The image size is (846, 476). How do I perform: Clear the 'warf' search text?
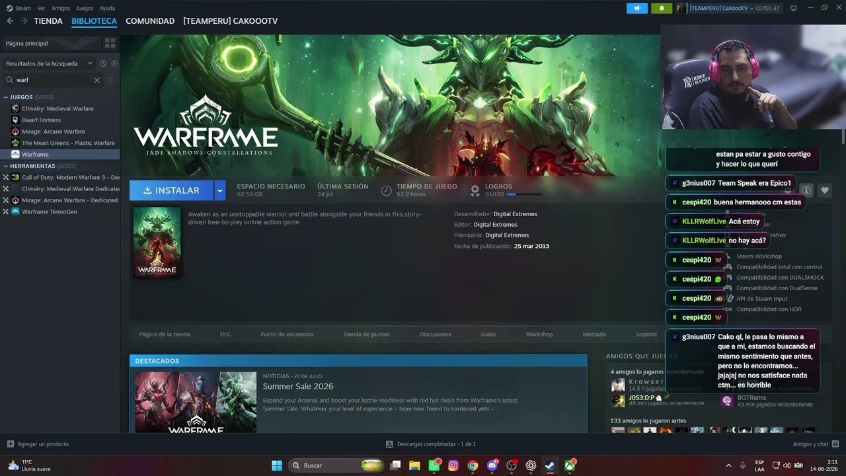pyautogui.click(x=96, y=80)
